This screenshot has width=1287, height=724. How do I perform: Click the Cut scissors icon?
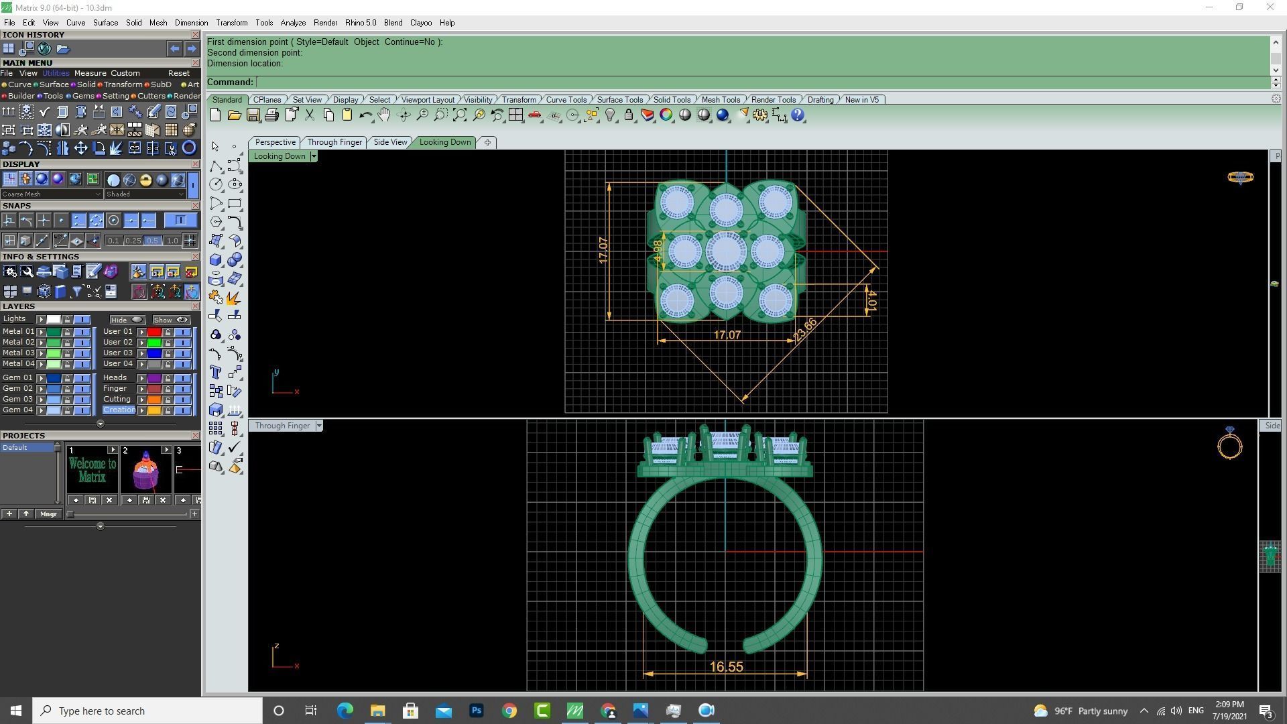tap(310, 115)
